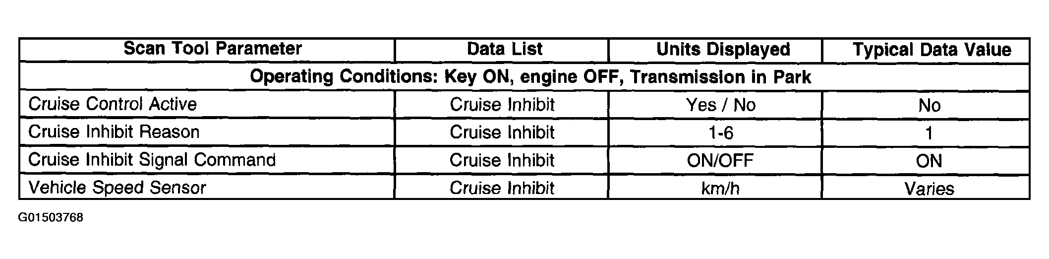Click the Yes / No units cell
This screenshot has height=259, width=1049.
click(x=721, y=105)
